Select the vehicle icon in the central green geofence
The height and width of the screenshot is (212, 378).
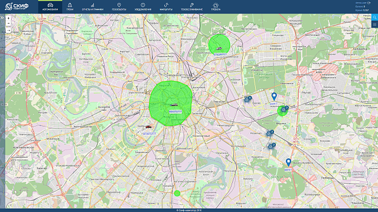tap(174, 105)
